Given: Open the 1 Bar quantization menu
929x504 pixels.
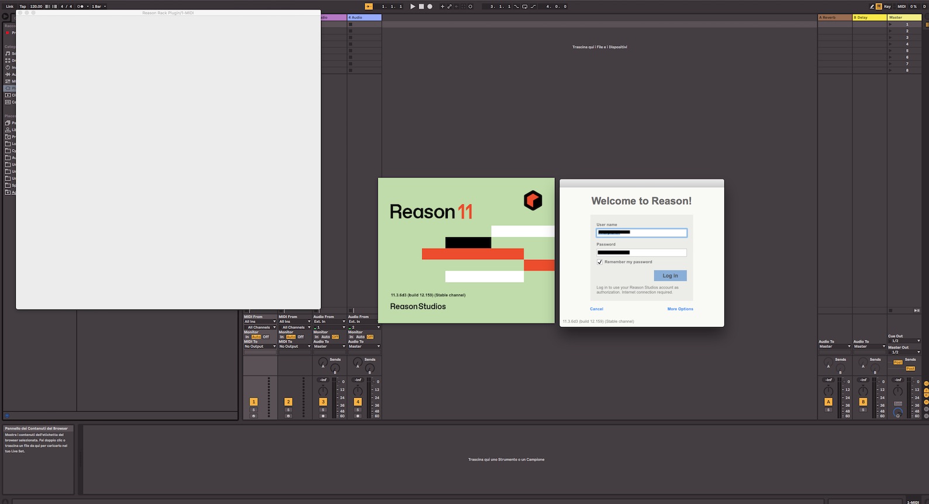Looking at the screenshot, I should click(98, 6).
